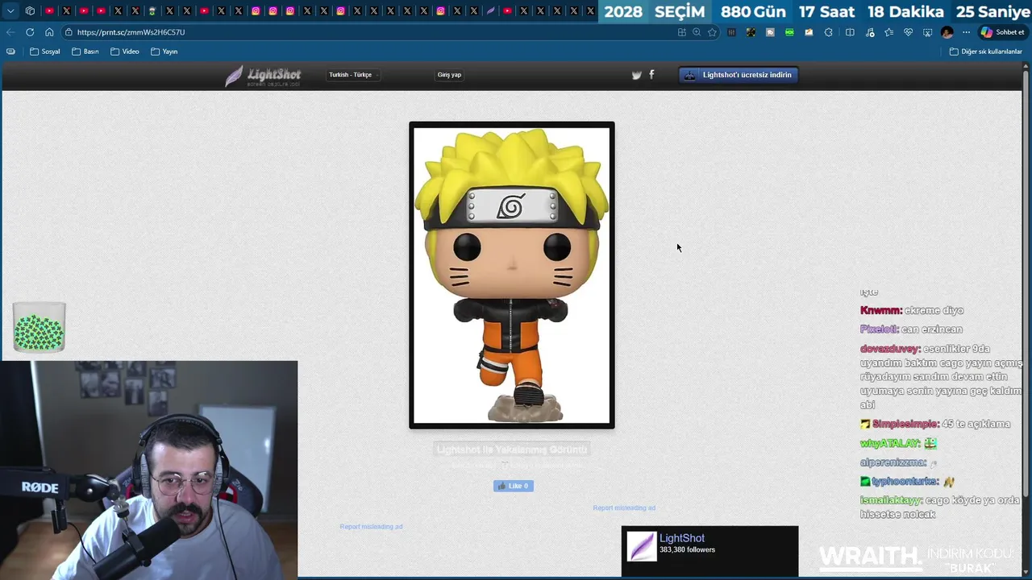View site info via the lock icon
Viewport: 1032px width, 580px height.
point(69,32)
